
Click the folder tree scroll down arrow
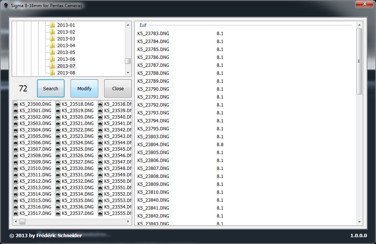pyautogui.click(x=128, y=73)
